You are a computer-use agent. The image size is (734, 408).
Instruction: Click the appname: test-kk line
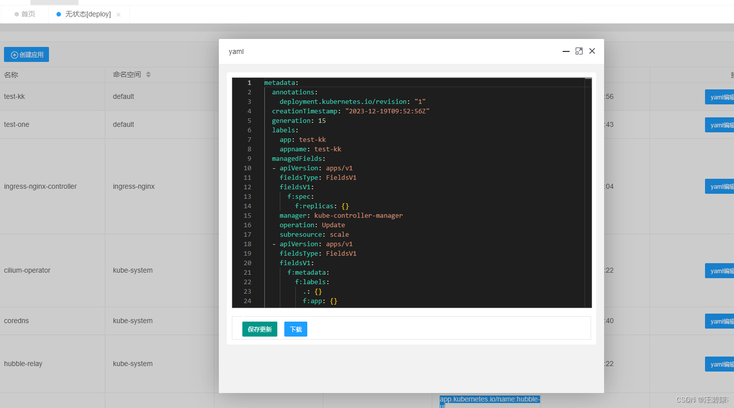[x=310, y=149]
